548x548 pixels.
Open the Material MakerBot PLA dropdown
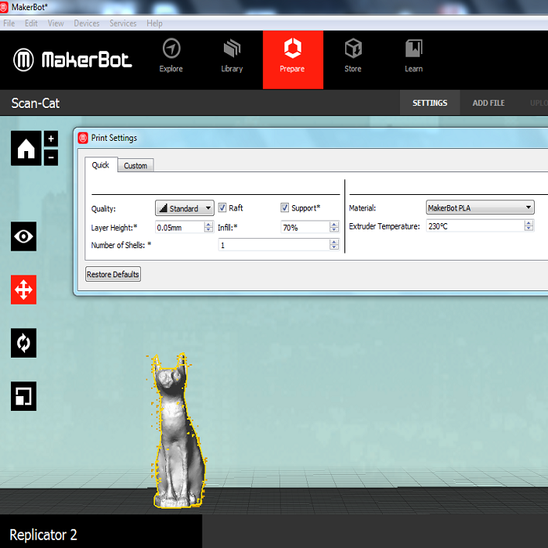(x=480, y=207)
